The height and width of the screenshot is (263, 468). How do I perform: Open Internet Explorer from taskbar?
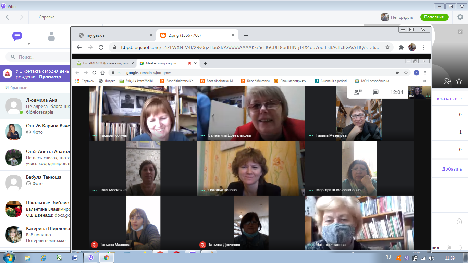[44, 258]
